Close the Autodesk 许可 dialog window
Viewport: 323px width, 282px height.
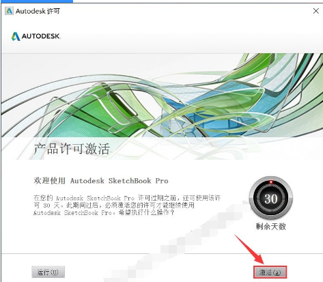pyautogui.click(x=315, y=11)
